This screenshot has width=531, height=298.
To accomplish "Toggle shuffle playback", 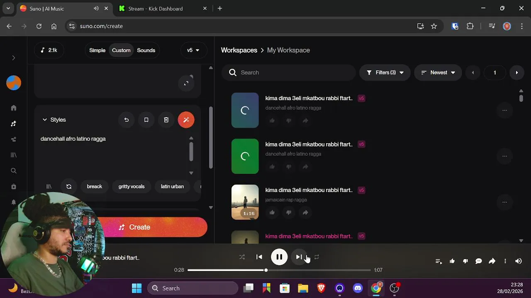I will pos(242,257).
